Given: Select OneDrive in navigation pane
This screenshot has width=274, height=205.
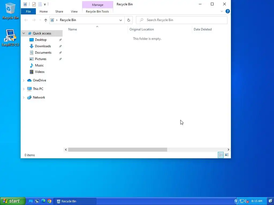Looking at the screenshot, I should (40, 80).
